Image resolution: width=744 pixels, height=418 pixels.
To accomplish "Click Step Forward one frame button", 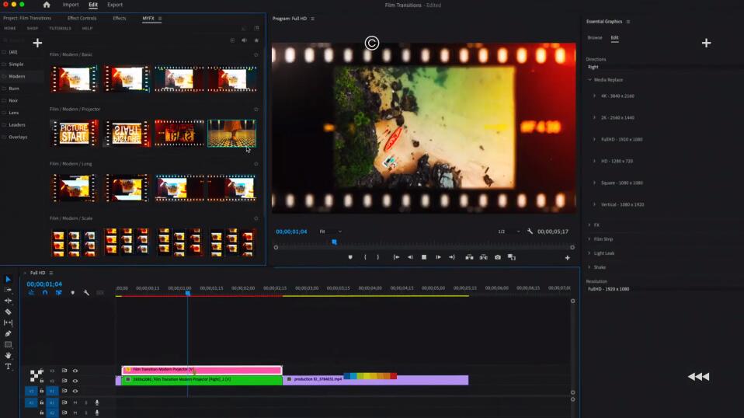I will [x=438, y=257].
